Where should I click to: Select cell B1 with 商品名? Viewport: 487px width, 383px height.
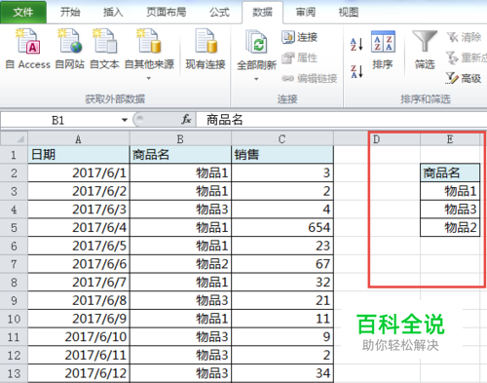[x=180, y=155]
